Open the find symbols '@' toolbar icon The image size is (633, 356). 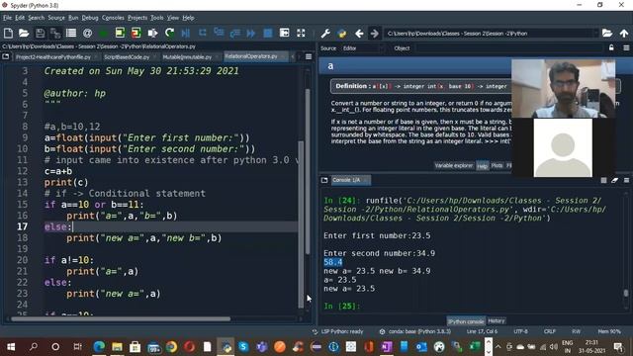[x=87, y=33]
